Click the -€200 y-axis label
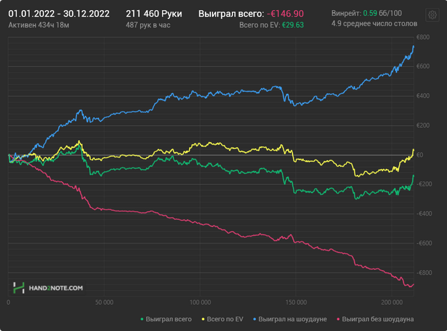This screenshot has width=447, height=331. coord(424,184)
